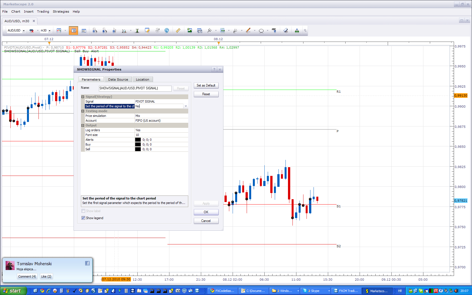Toggle the Show label checkbox
The image size is (472, 295).
click(83, 211)
